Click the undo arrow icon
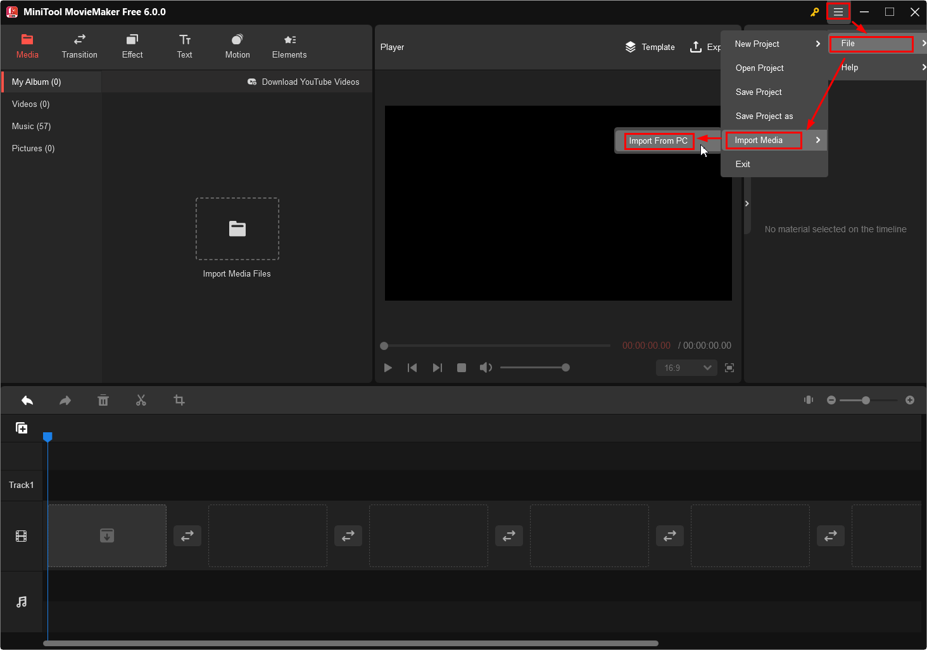Image resolution: width=927 pixels, height=650 pixels. click(27, 400)
